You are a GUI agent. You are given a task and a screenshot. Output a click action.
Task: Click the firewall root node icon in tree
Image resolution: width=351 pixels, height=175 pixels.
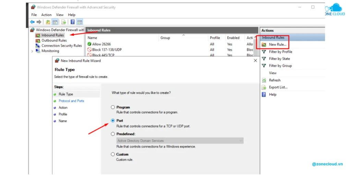[33, 30]
